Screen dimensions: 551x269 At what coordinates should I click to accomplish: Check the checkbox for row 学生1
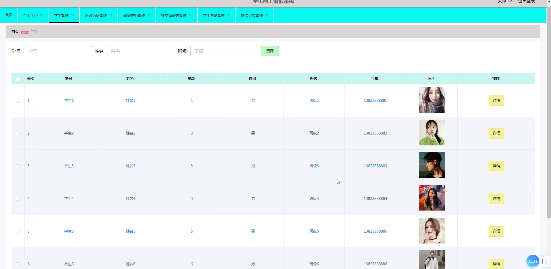[18, 101]
